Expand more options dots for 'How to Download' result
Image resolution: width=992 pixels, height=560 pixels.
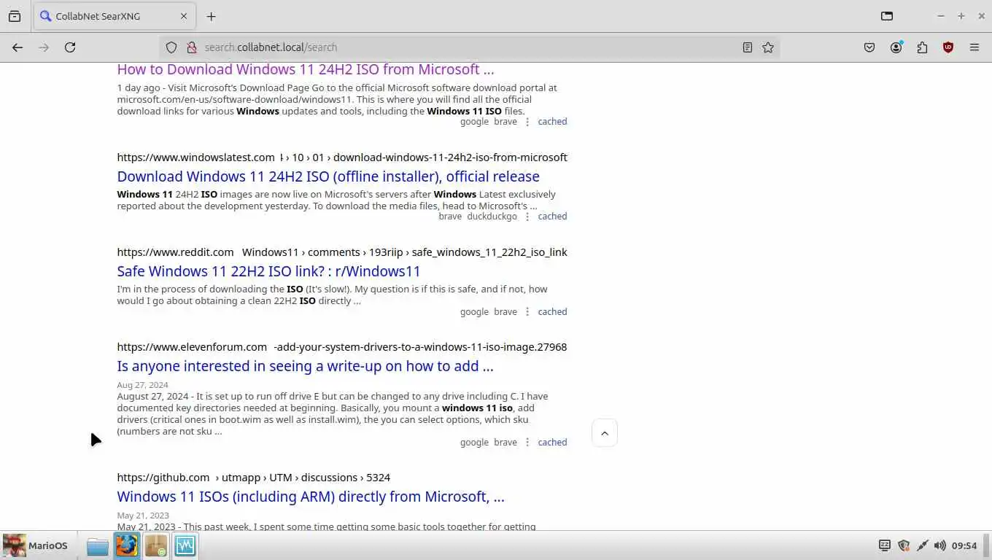(x=527, y=122)
